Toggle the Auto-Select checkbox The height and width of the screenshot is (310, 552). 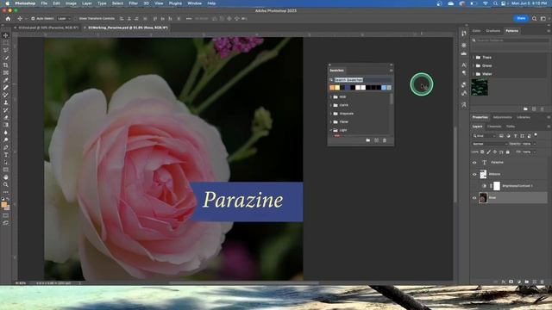click(33, 19)
